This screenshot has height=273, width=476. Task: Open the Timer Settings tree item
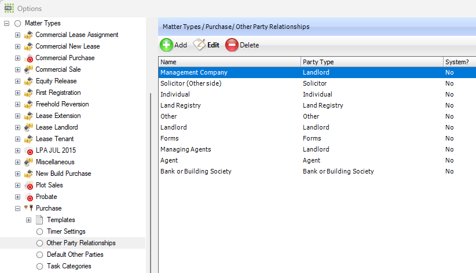[66, 231]
